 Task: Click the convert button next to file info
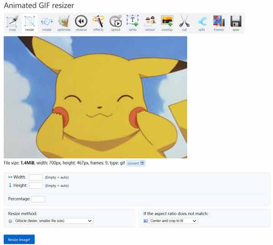(136, 163)
